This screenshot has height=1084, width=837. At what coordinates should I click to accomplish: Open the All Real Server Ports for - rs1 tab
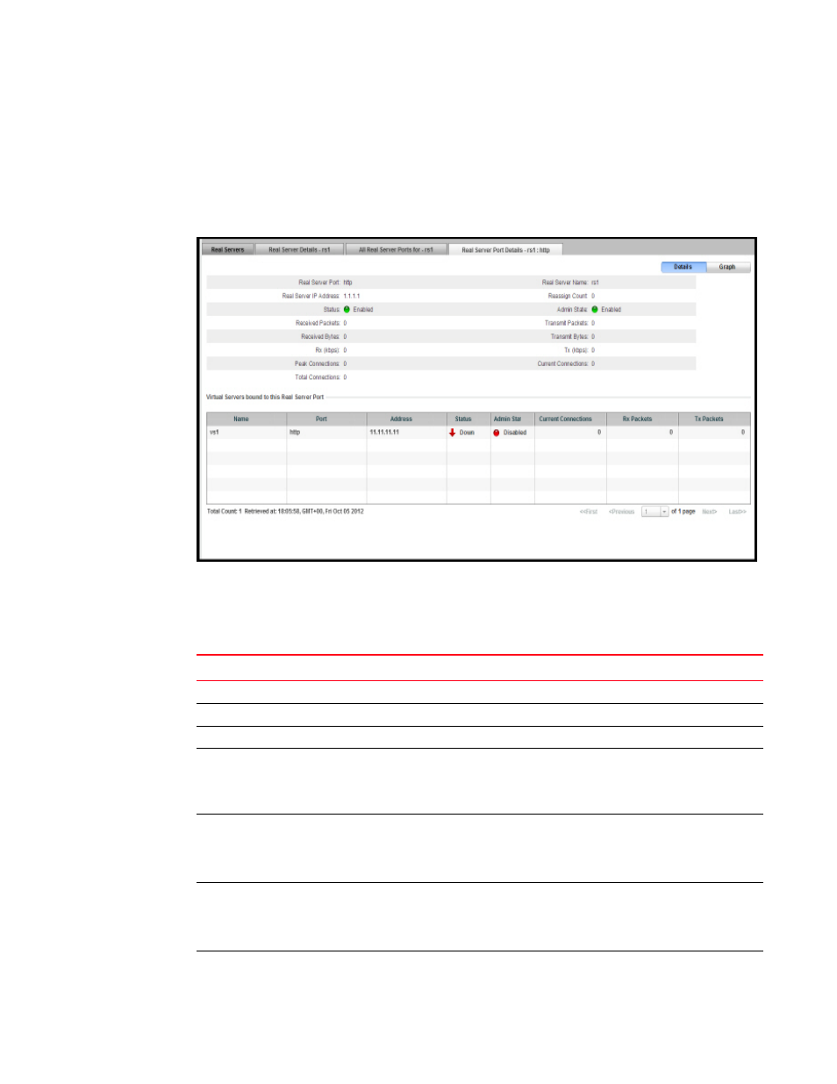tap(396, 250)
